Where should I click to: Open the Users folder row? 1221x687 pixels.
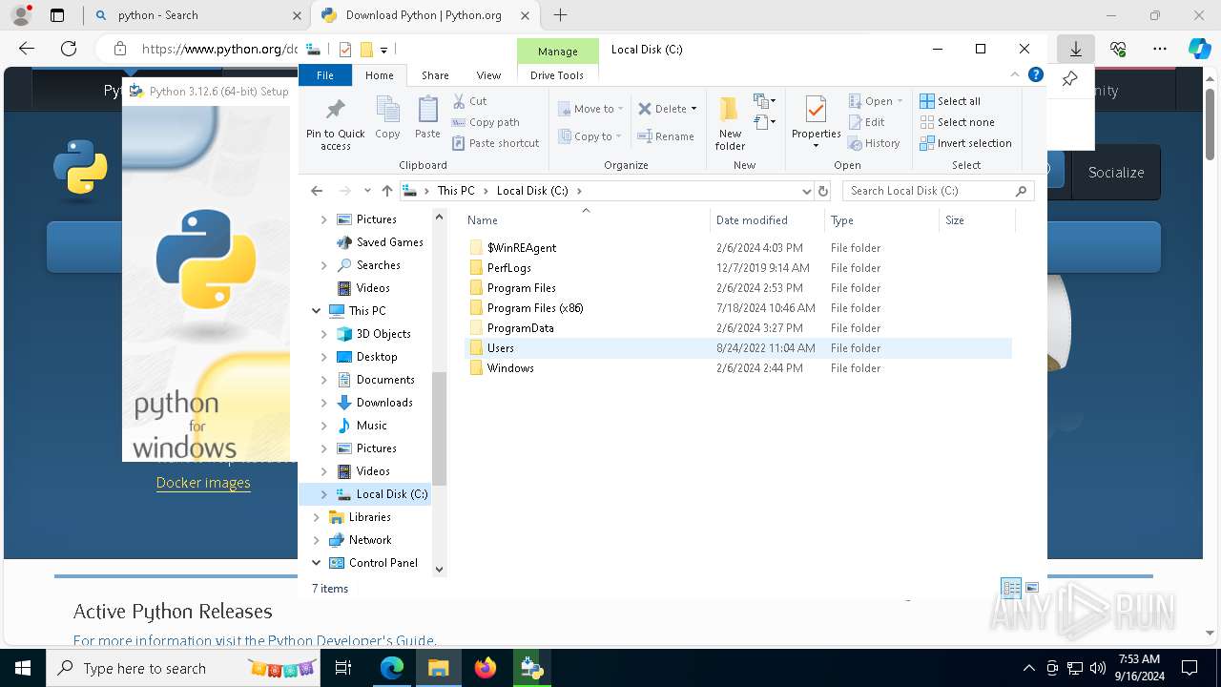click(x=739, y=348)
